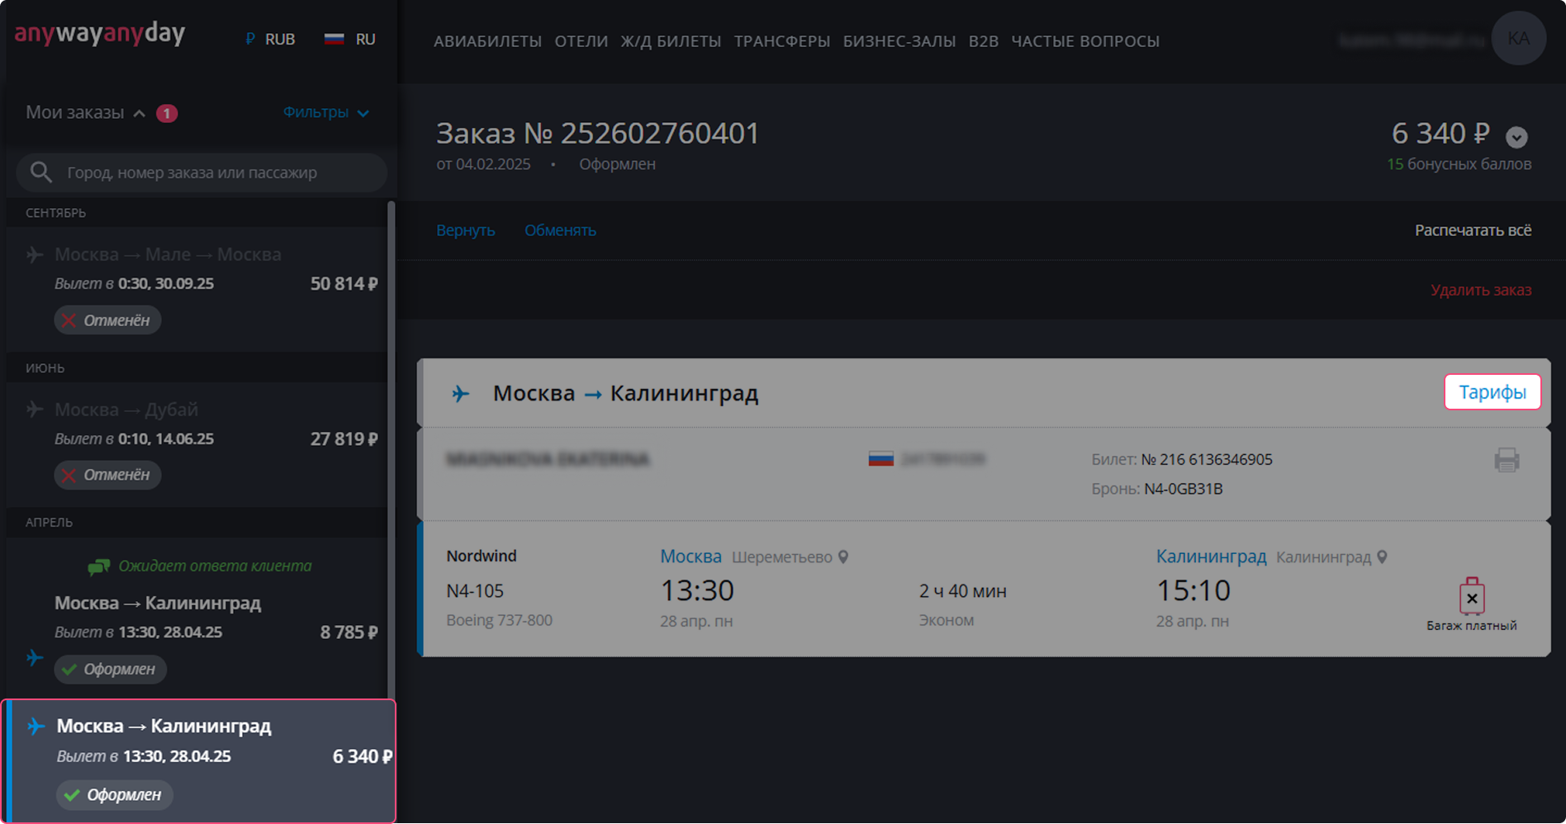Collapse the Мои заказы list
The width and height of the screenshot is (1566, 824).
[140, 113]
